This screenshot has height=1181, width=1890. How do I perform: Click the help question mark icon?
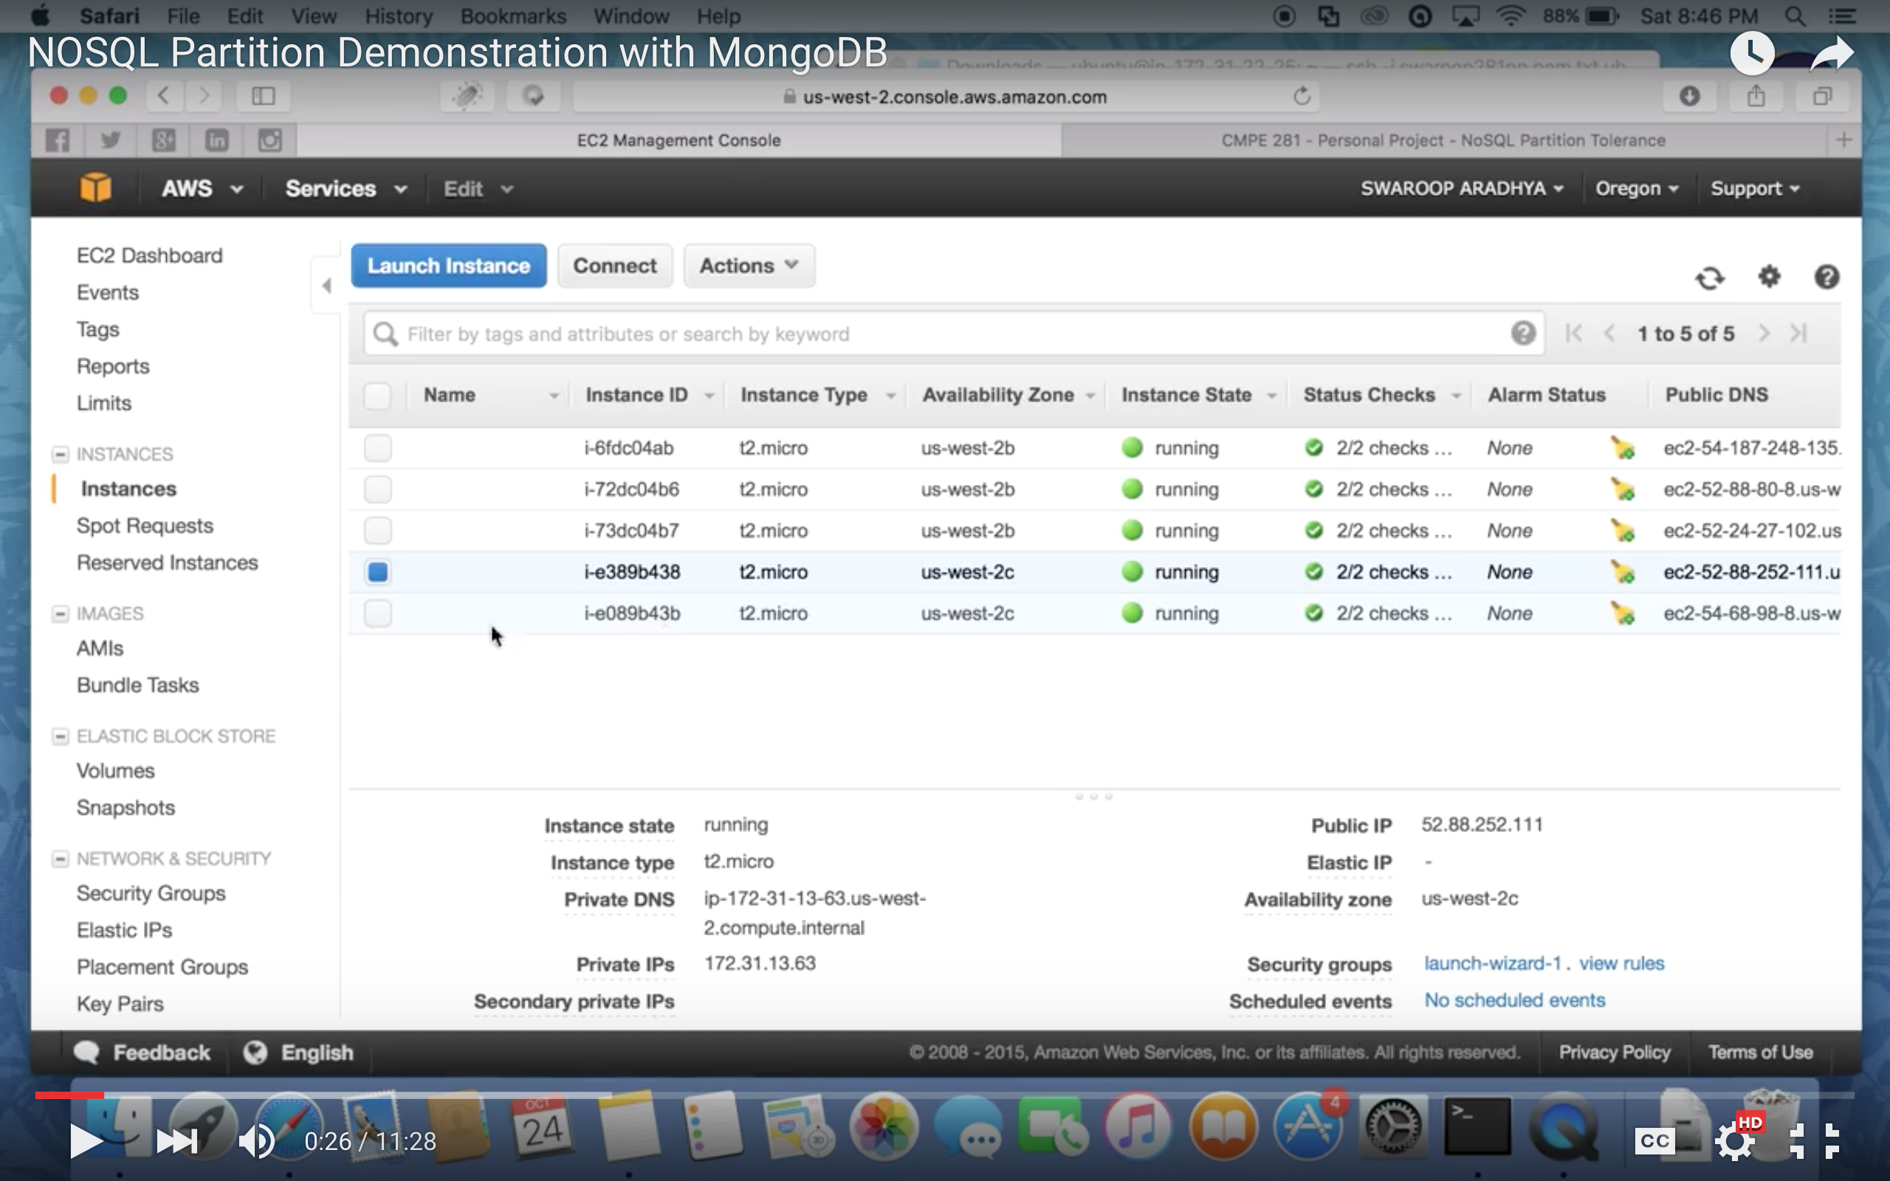coord(1826,277)
